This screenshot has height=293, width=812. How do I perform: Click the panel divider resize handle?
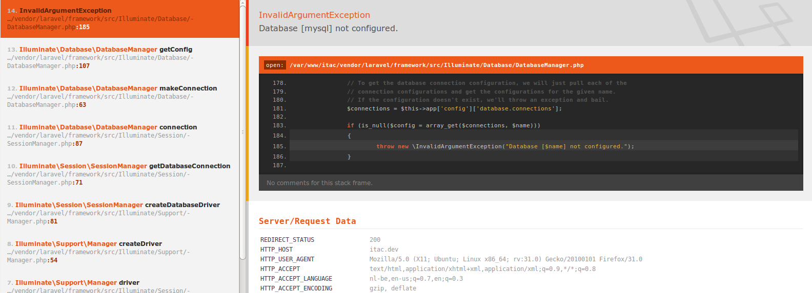click(242, 132)
